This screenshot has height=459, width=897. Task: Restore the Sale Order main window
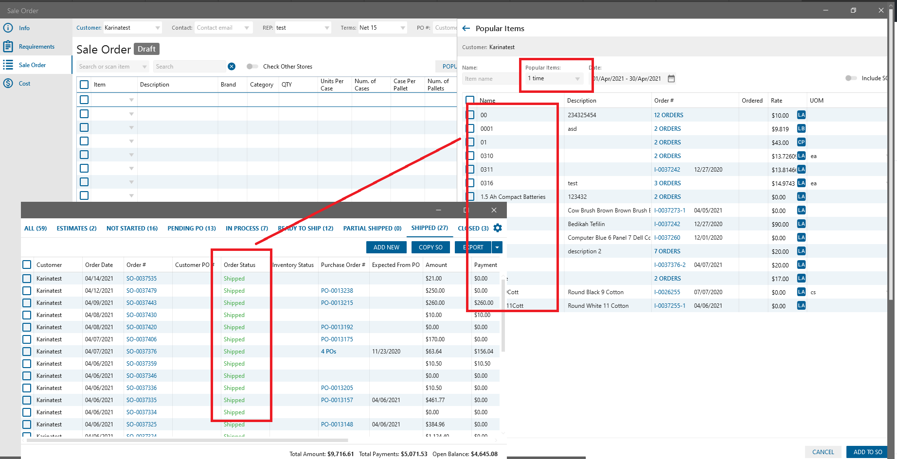853,10
